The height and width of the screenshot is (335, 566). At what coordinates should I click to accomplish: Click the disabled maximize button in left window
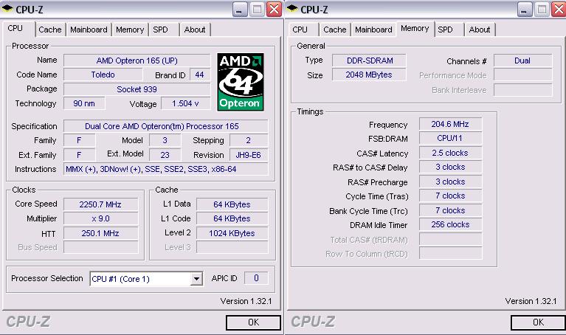click(x=257, y=10)
